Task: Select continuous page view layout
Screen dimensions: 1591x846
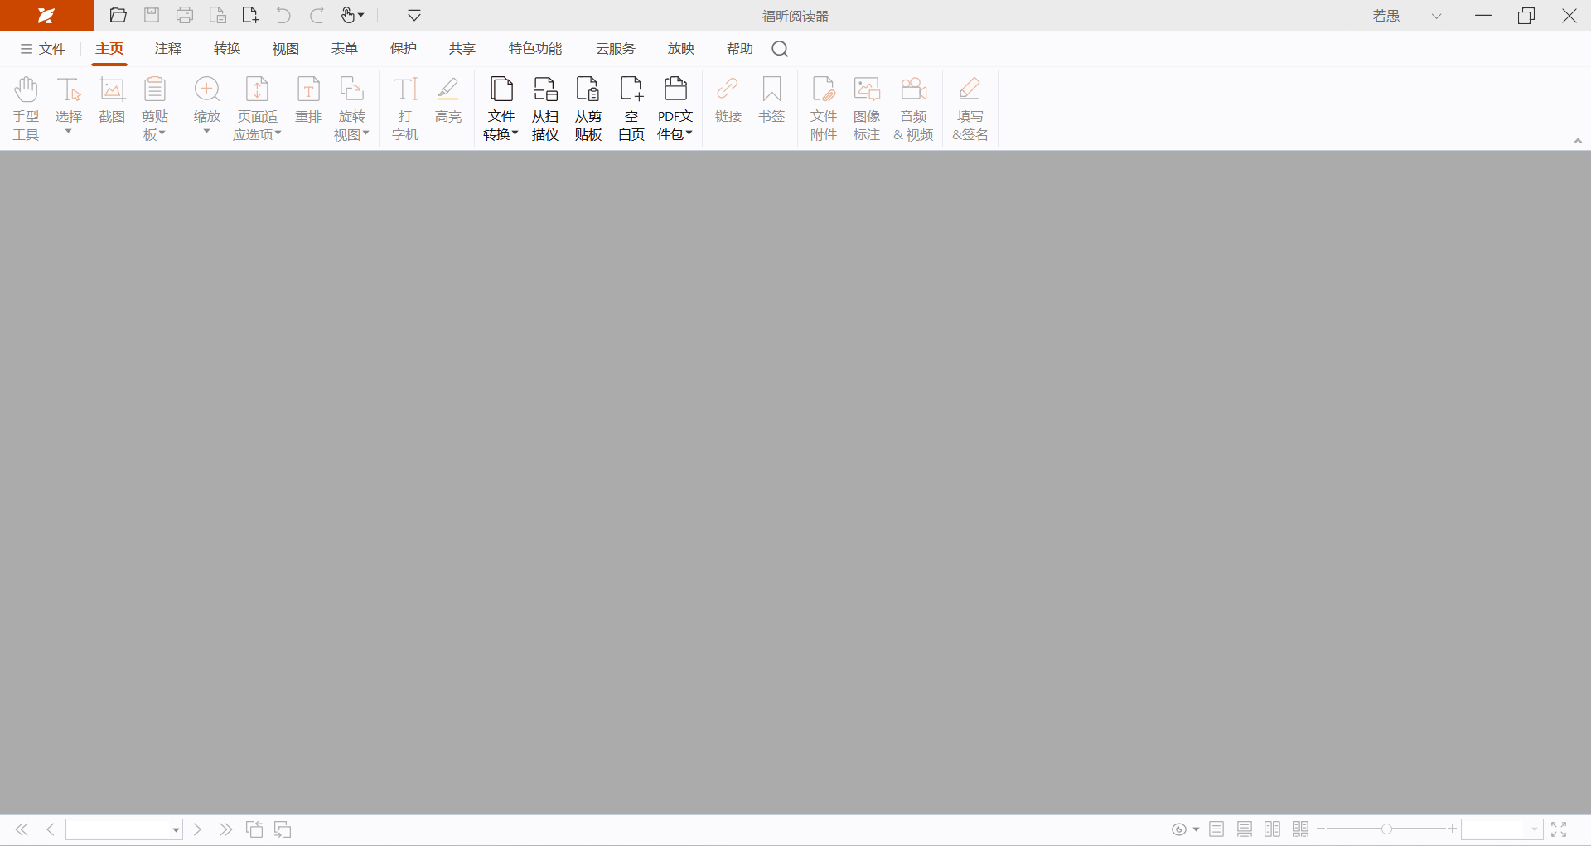Action: point(1245,829)
